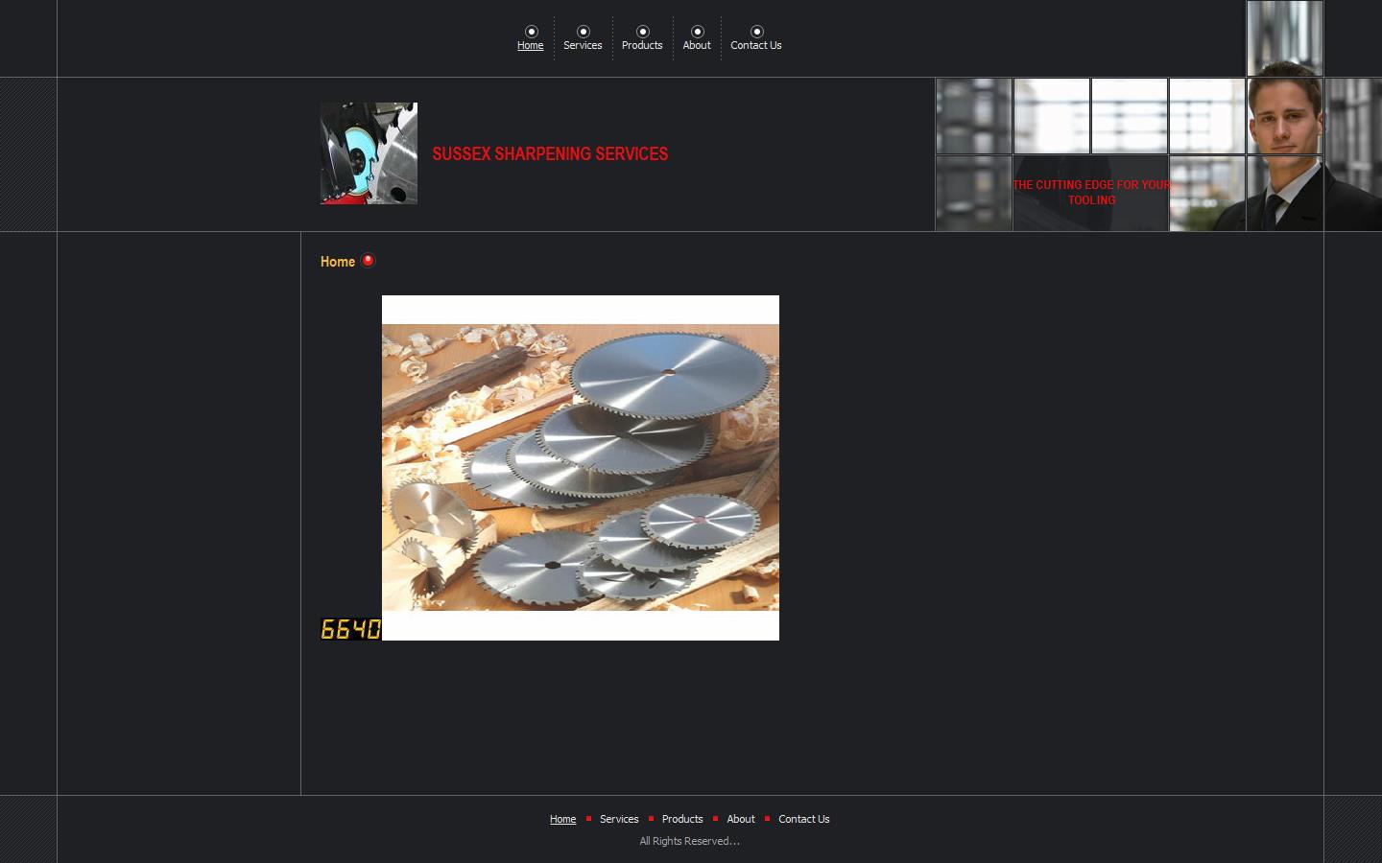This screenshot has width=1382, height=863.
Task: Click the "Cutting Edge For Your Tooling" slogan
Action: tap(1091, 193)
